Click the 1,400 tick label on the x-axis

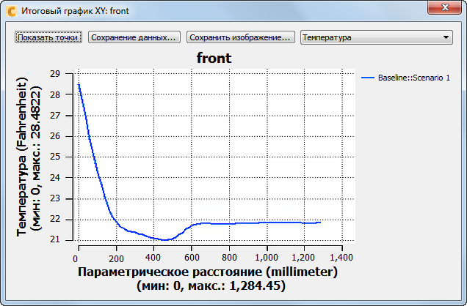[x=341, y=257]
